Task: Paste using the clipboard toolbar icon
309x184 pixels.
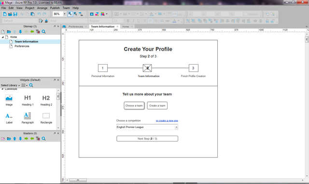Action: click(32, 14)
